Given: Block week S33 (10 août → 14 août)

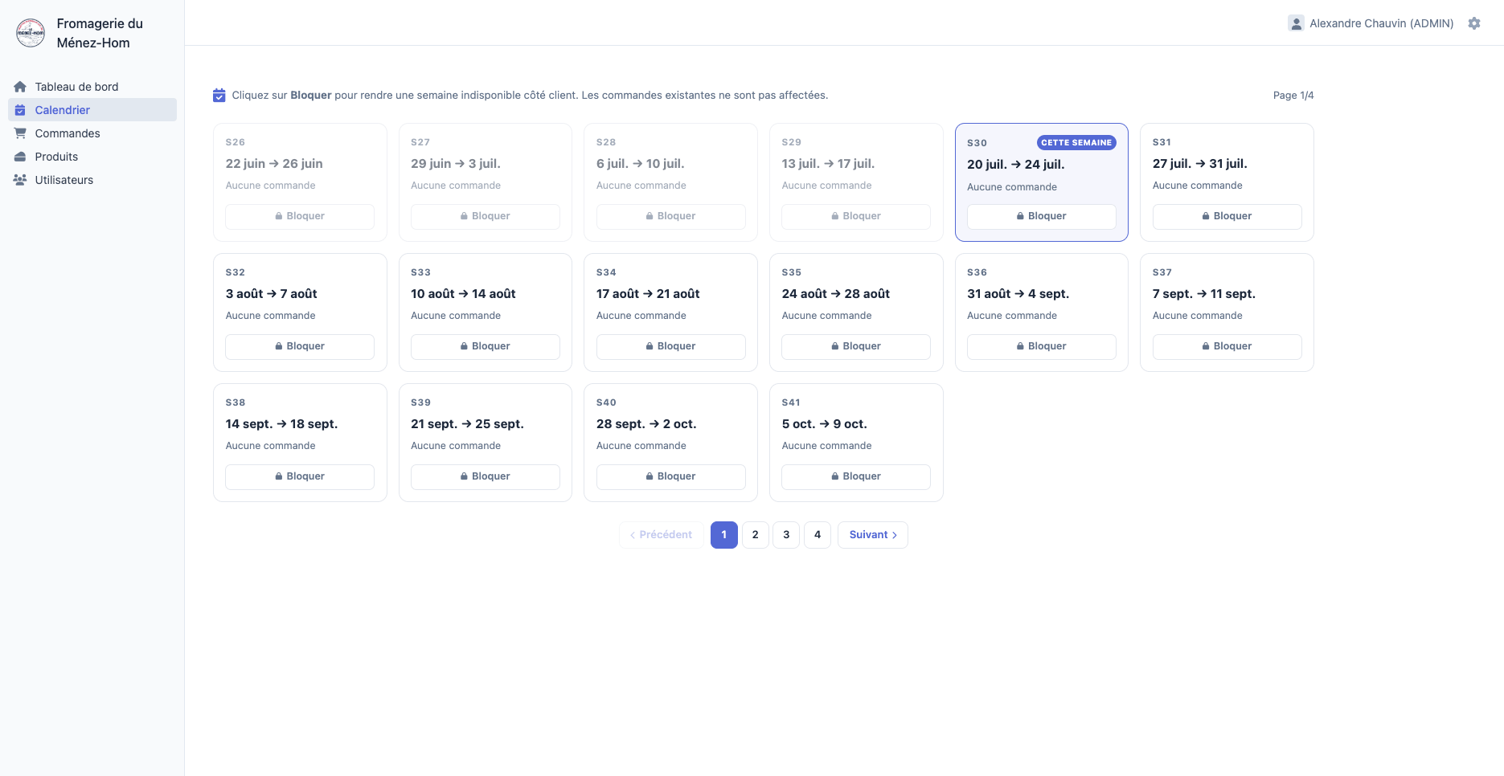Looking at the screenshot, I should click(486, 346).
